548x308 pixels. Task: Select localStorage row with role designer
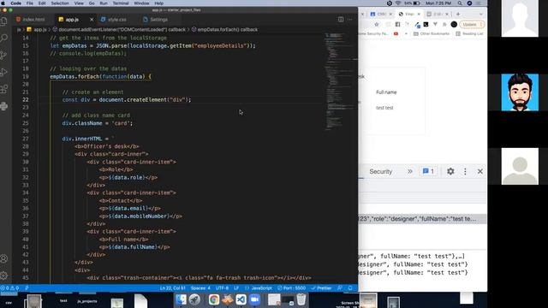[422, 219]
